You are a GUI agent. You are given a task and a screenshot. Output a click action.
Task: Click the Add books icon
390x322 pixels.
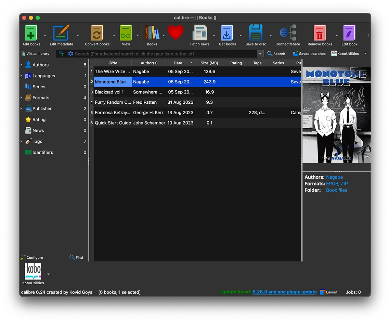pyautogui.click(x=31, y=33)
